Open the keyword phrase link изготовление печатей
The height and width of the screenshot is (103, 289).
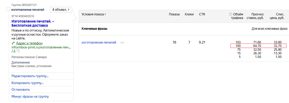click(x=99, y=43)
